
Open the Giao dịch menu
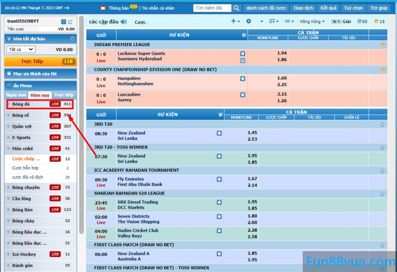303,8
